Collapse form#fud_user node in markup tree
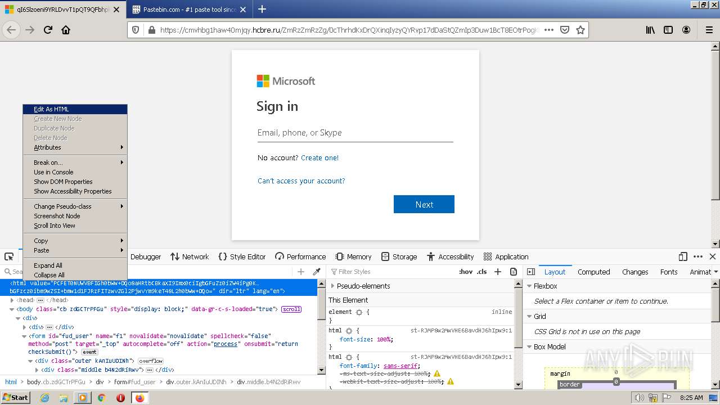 point(24,336)
